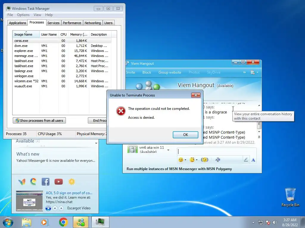Open the AOL 5.0 sign on video thumbnail

point(29,201)
